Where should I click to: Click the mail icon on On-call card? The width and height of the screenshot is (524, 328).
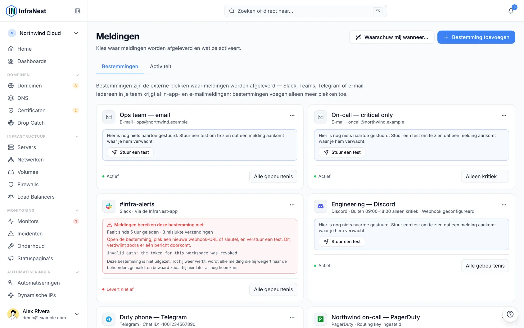click(320, 117)
